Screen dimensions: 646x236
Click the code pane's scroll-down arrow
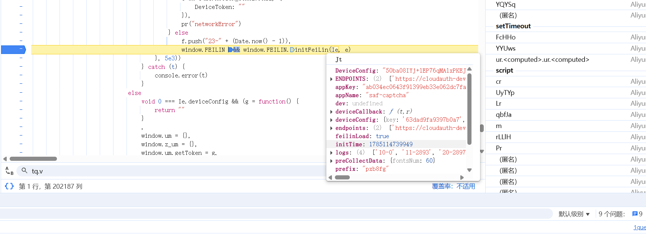point(482,152)
